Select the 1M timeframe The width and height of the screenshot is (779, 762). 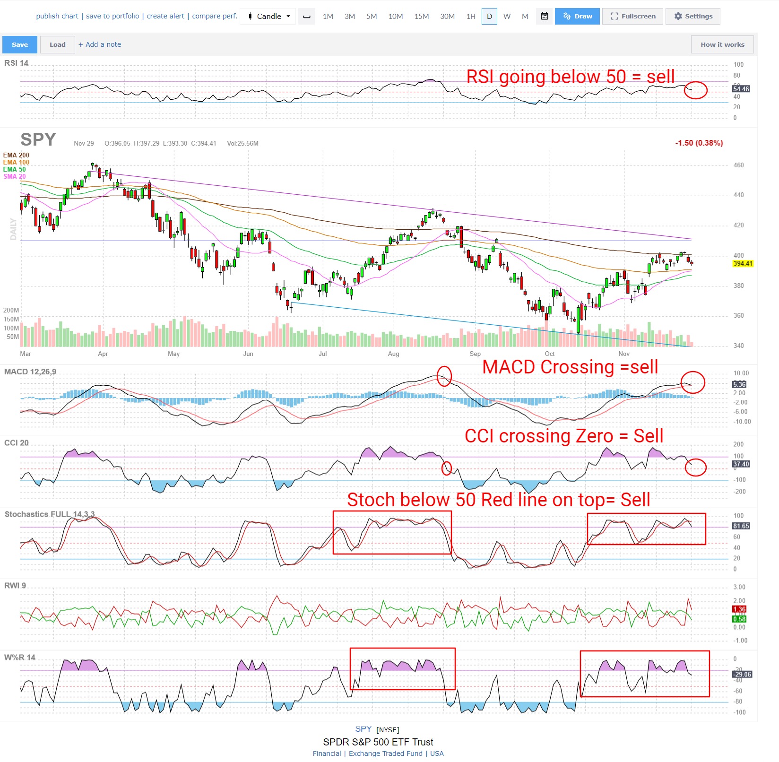click(328, 16)
